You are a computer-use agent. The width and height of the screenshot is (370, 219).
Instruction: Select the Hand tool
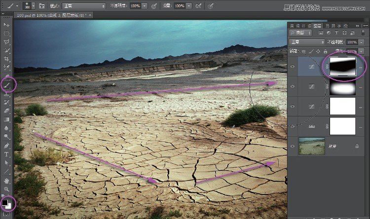click(6, 181)
